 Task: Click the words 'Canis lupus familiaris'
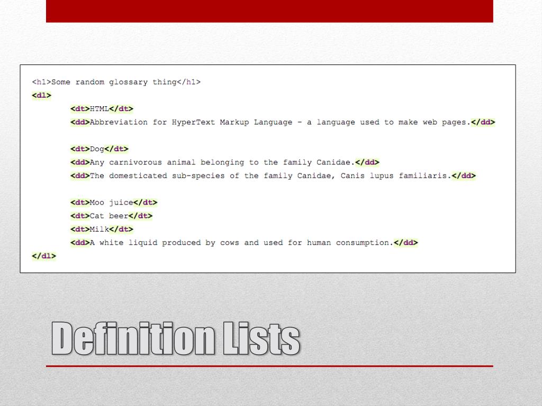394,176
